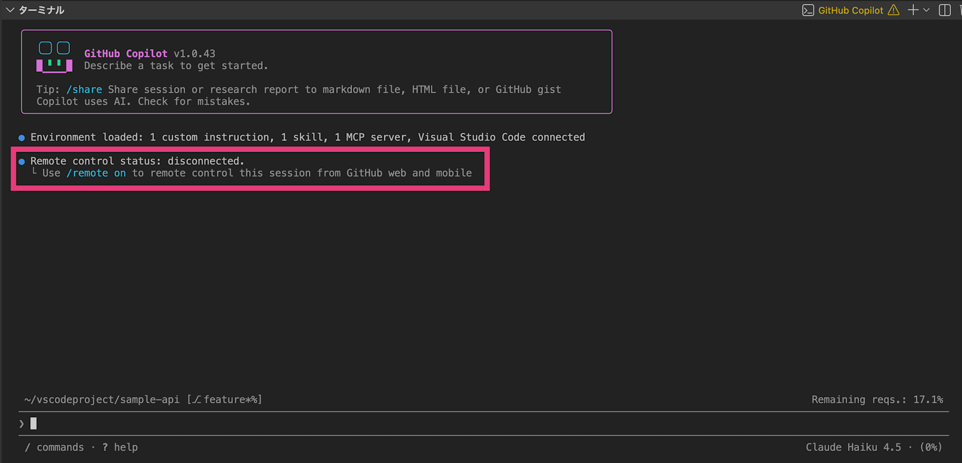Screen dimensions: 962x463
Task: Click the "? help" hint
Action: pos(120,447)
